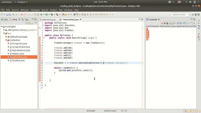The height and width of the screenshot is (113, 201).
Task: Open the Window menu
Action: pos(68,10)
